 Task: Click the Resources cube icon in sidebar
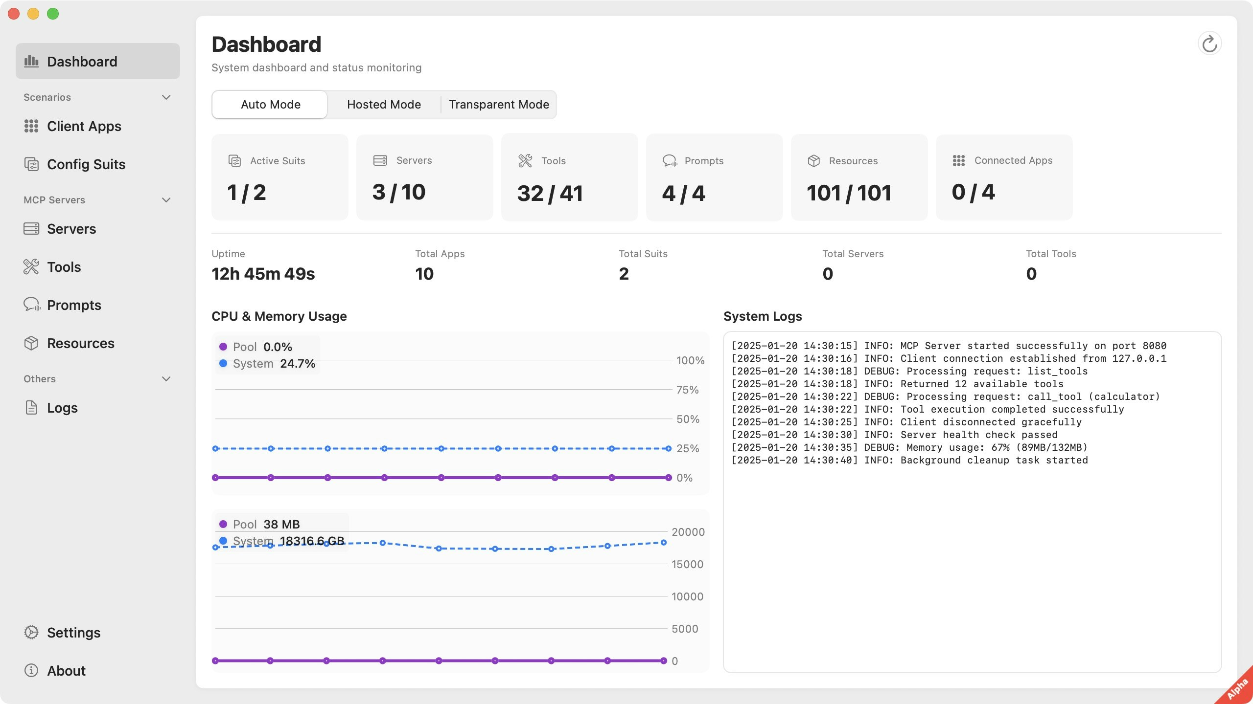click(31, 343)
